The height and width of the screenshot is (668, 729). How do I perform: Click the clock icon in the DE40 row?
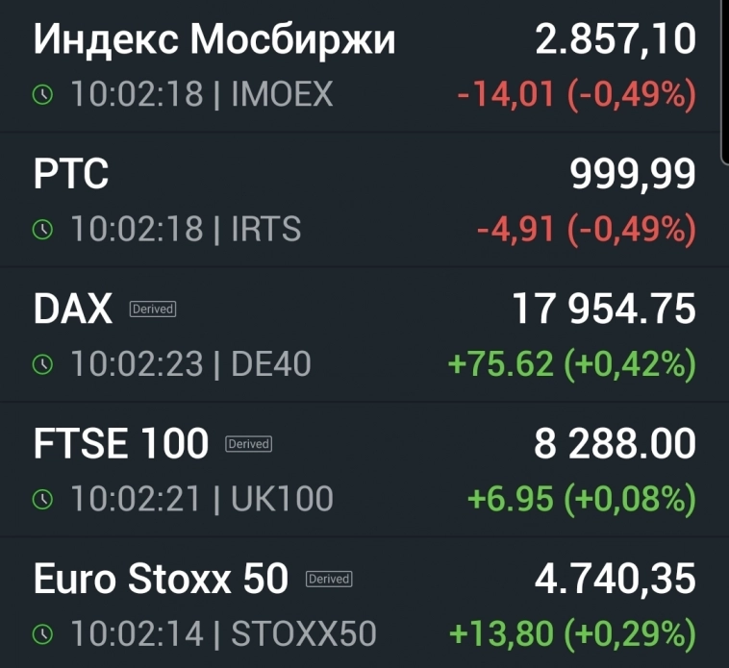coord(42,364)
